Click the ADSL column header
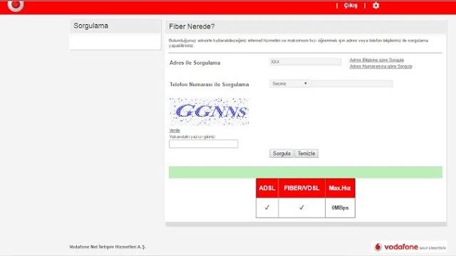The width and height of the screenshot is (456, 256). point(267,188)
